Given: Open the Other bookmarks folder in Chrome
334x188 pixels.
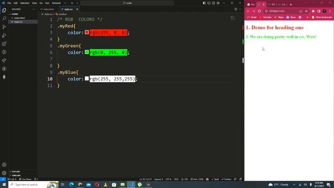Looking at the screenshot, I should 322,17.
